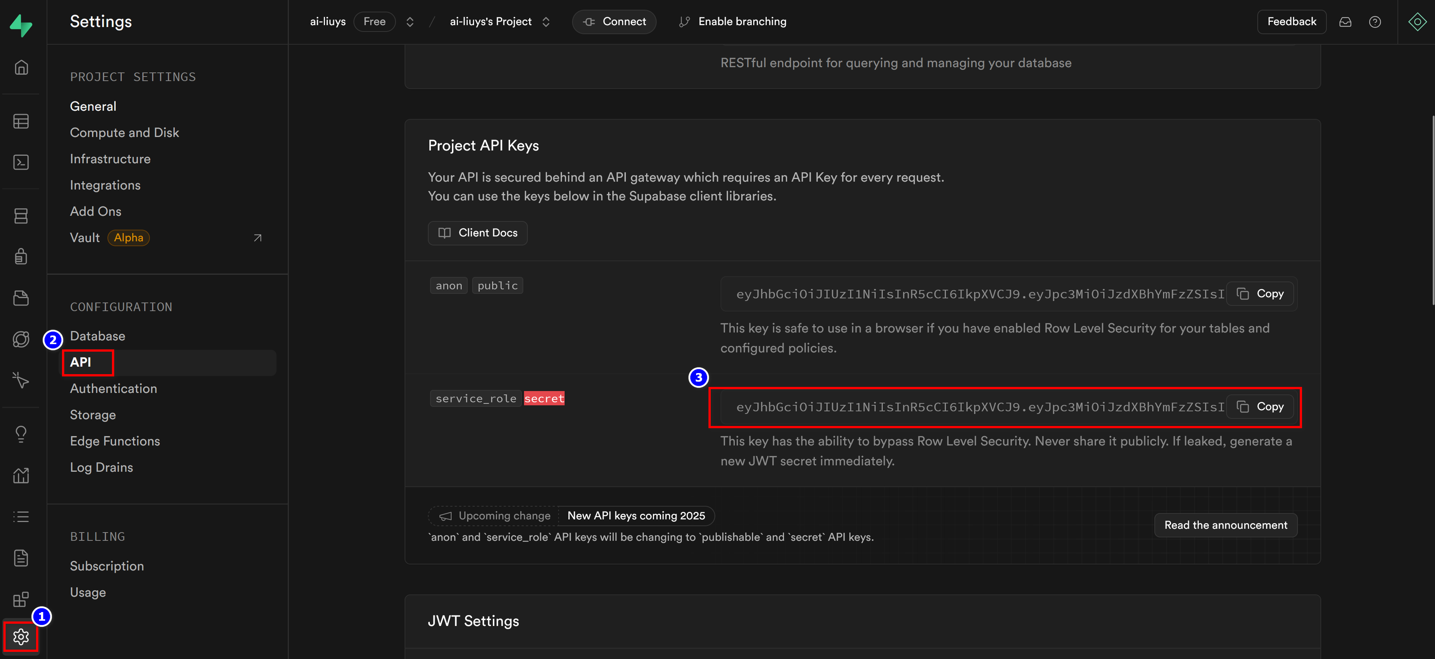
Task: Open the Storage sidebar icon
Action: click(x=21, y=298)
